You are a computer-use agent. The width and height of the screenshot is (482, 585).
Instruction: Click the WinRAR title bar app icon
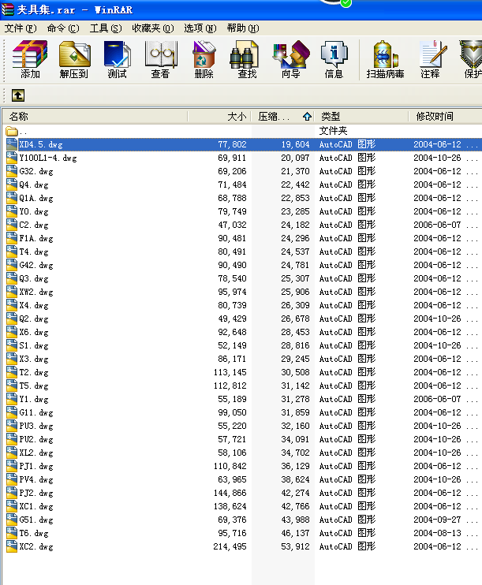7,9
